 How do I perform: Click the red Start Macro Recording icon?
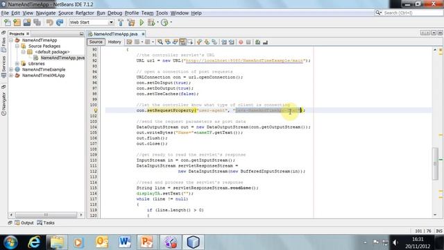pos(241,42)
